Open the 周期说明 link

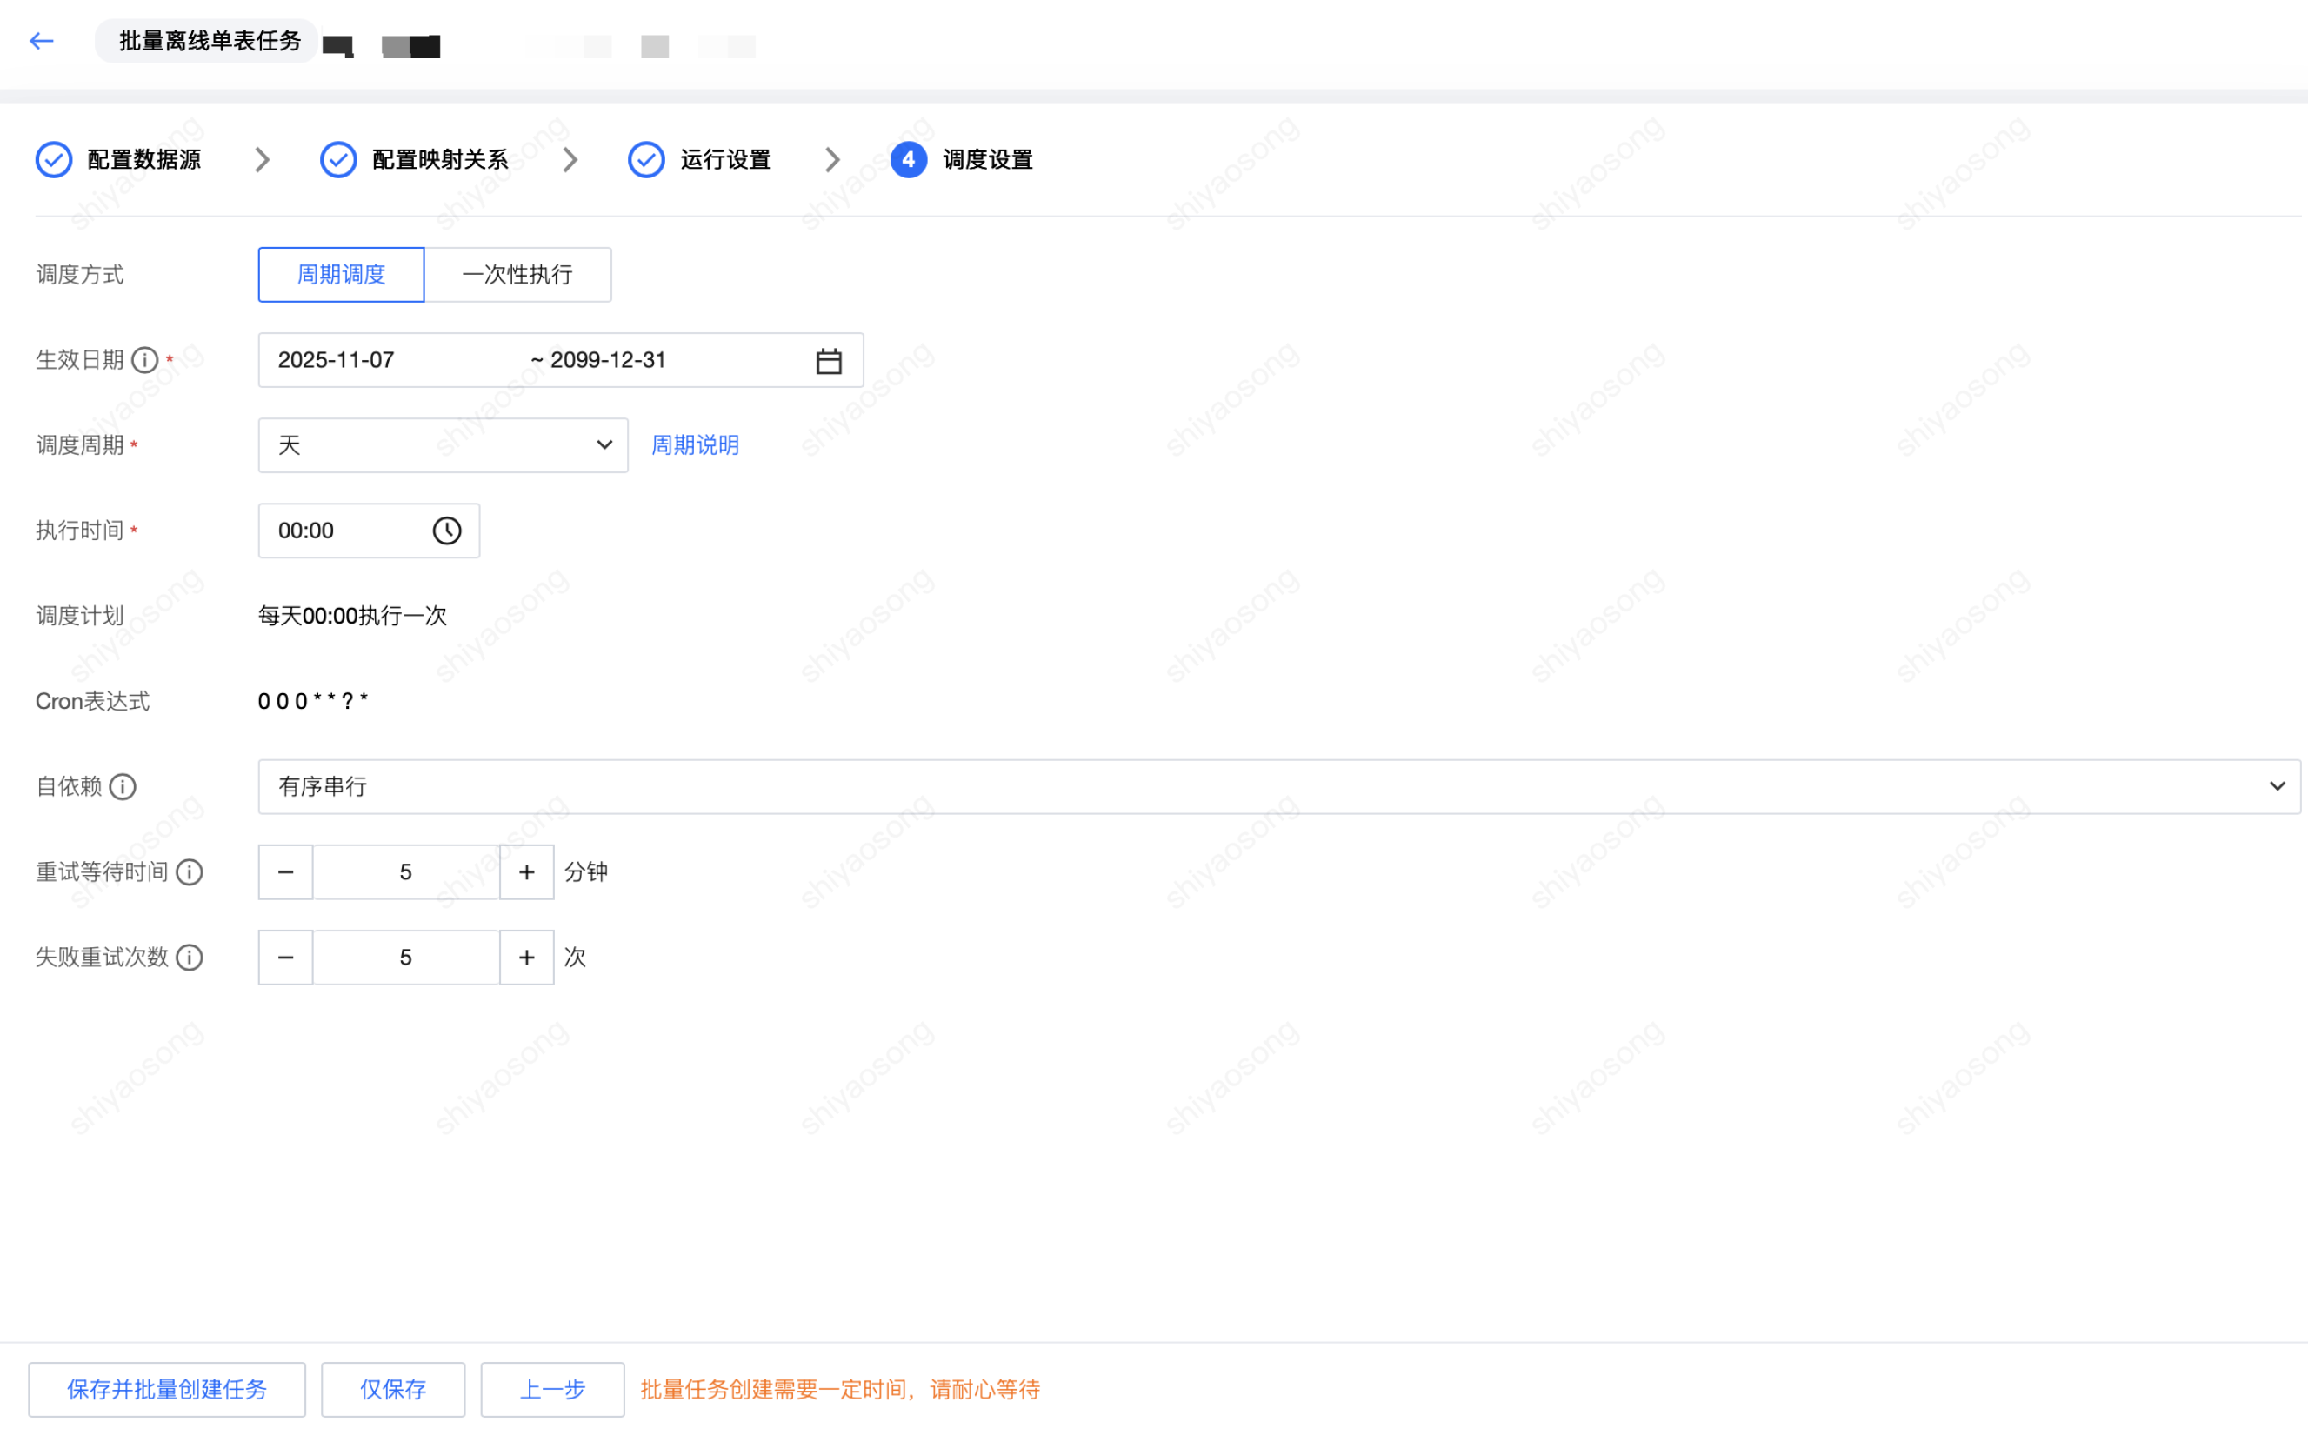click(x=695, y=445)
